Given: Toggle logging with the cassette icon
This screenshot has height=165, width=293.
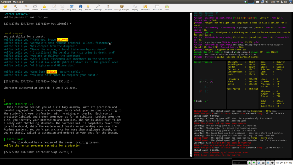Looking at the screenshot, I should (x=263, y=162).
